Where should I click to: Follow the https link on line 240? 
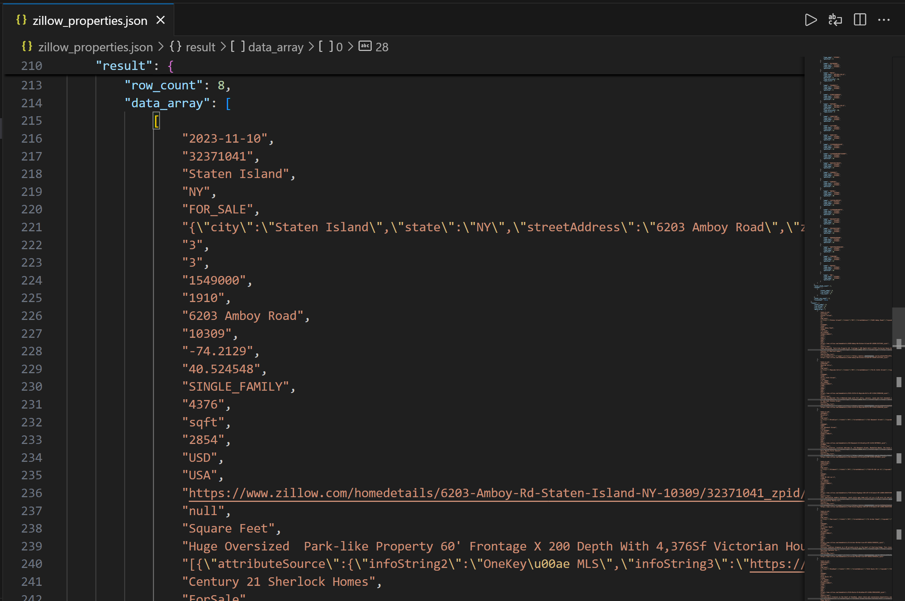(x=777, y=564)
